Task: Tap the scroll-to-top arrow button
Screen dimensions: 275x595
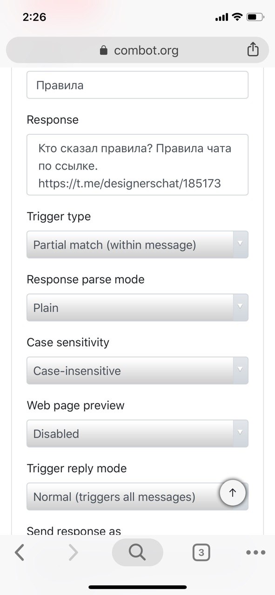Action: [233, 493]
